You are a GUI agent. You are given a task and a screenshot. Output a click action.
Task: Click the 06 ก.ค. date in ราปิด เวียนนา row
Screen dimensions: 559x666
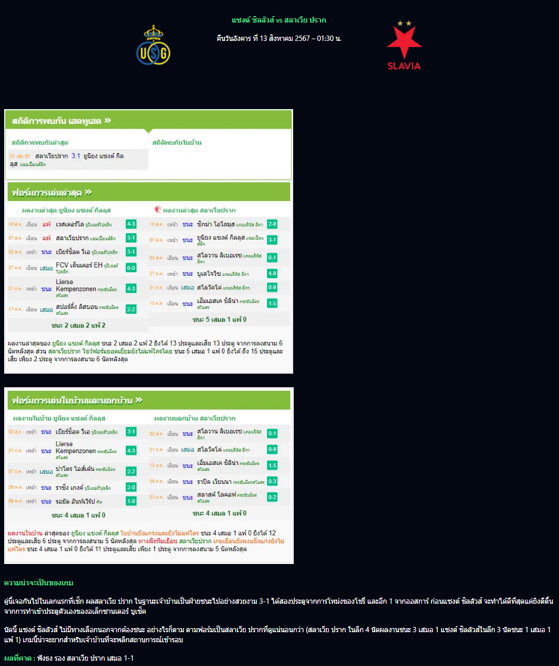pos(156,481)
